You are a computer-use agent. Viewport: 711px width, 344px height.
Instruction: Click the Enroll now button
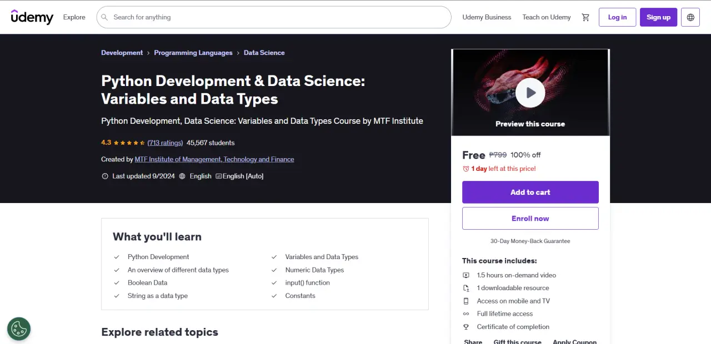point(530,218)
